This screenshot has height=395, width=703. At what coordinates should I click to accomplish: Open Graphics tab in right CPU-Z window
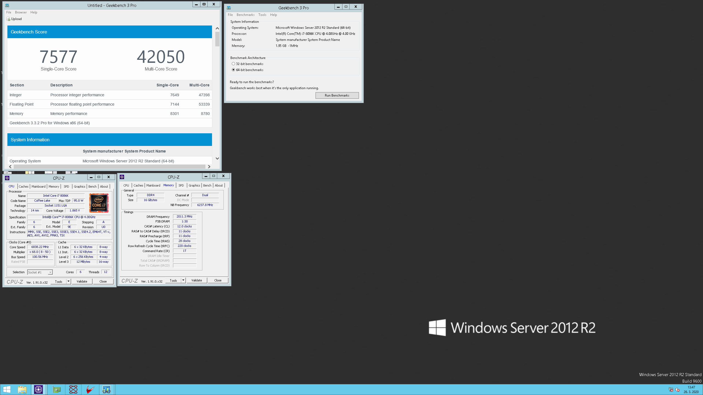click(x=194, y=185)
